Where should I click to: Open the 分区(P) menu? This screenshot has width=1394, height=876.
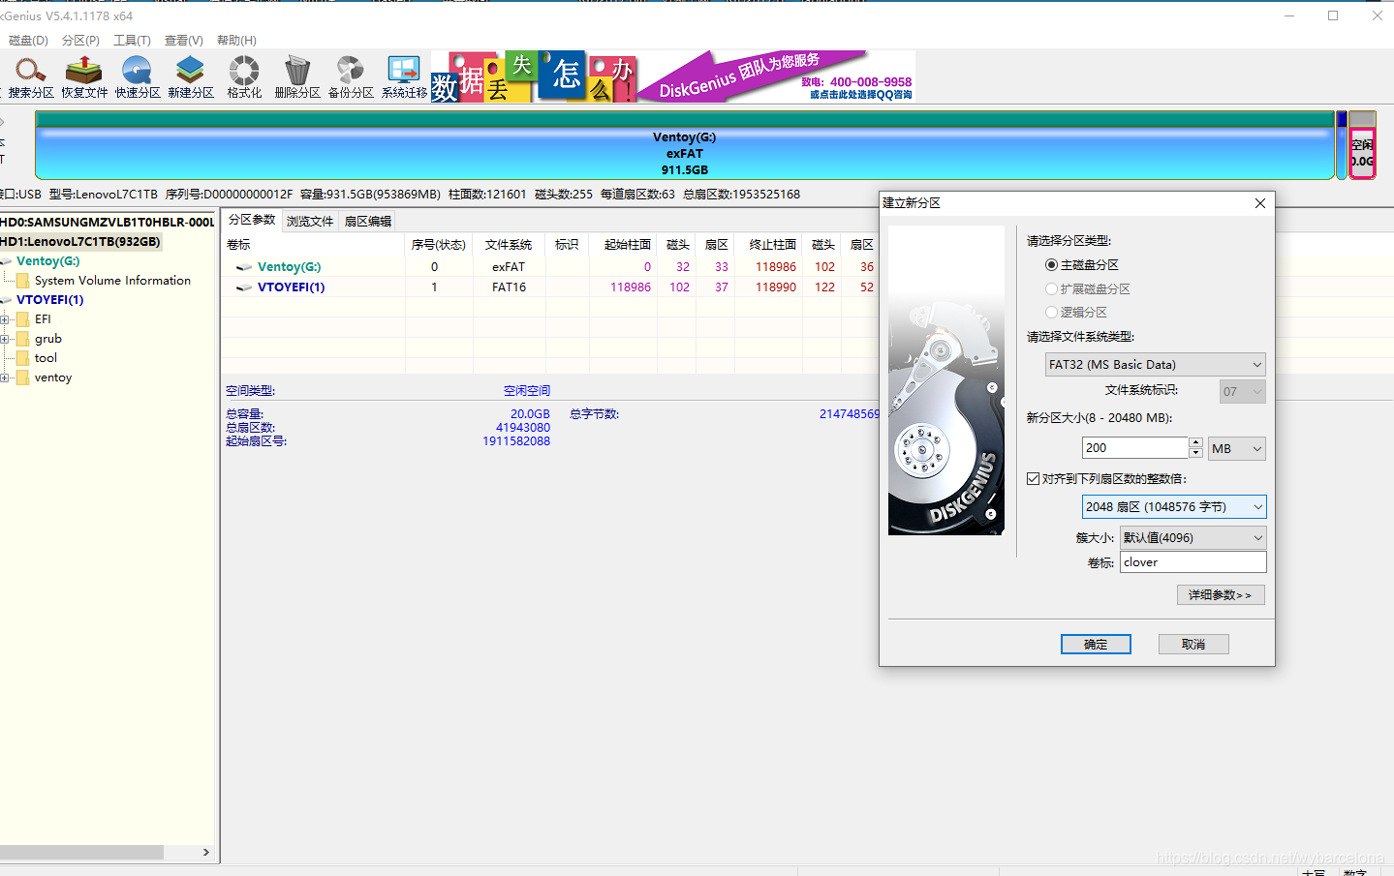tap(80, 41)
